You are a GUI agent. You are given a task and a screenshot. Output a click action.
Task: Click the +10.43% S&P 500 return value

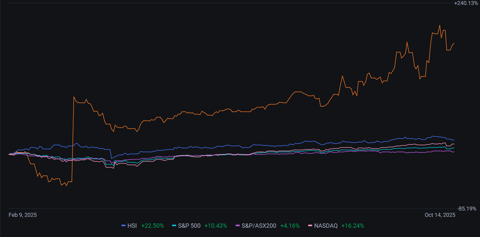(216, 226)
